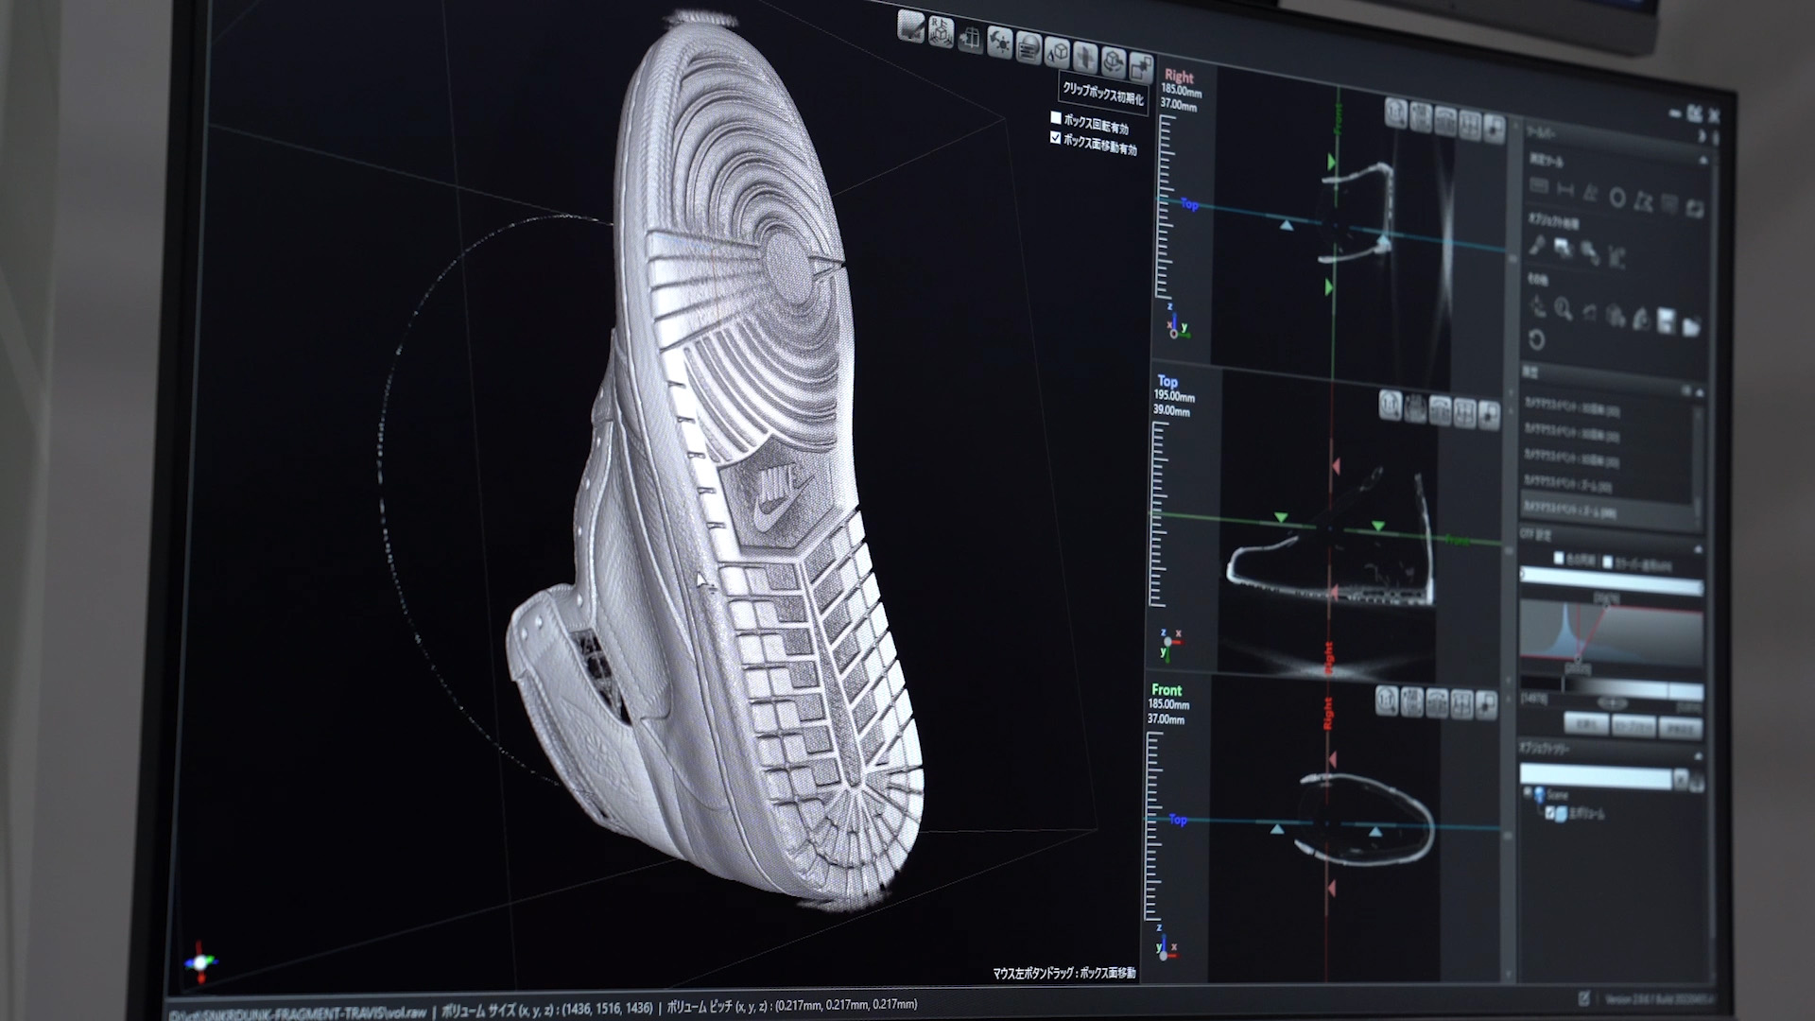
Task: Click the first button below the OTF histogram
Action: click(1586, 724)
